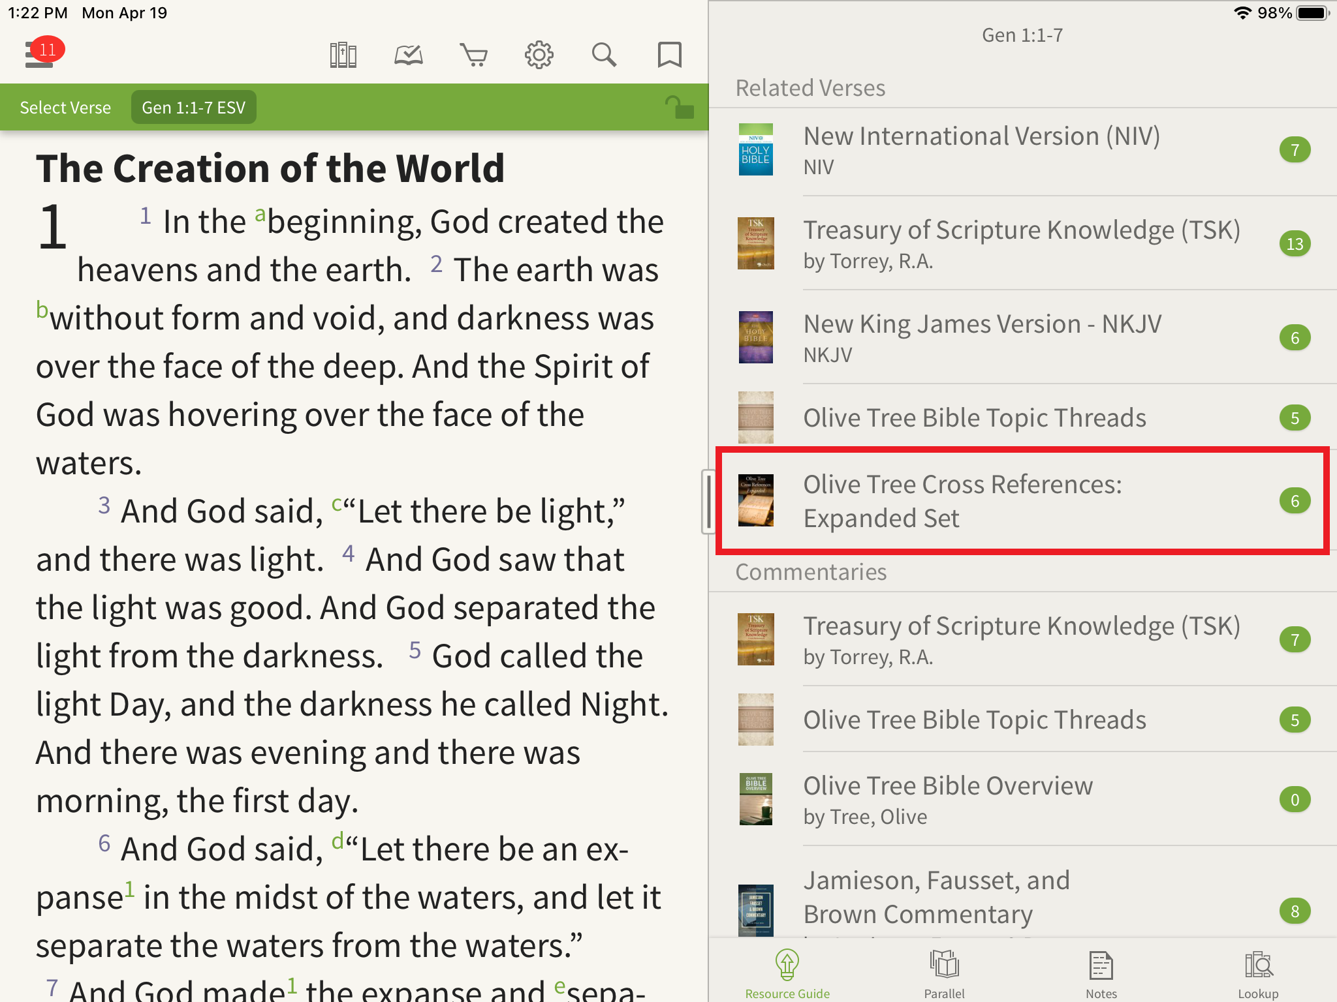Screen dimensions: 1337x1002
Task: Grab the split-window divider handle
Action: pyautogui.click(x=708, y=501)
